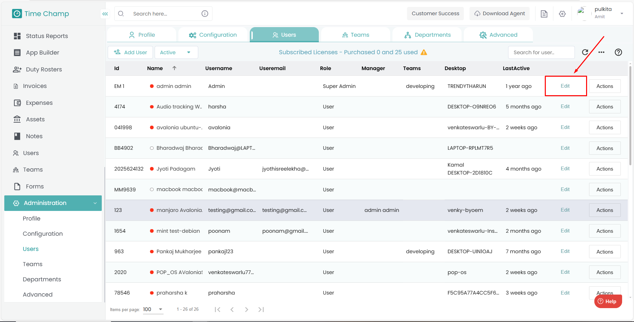Expand the pulkita account menu
Screen dimensions: 634x322
[622, 14]
